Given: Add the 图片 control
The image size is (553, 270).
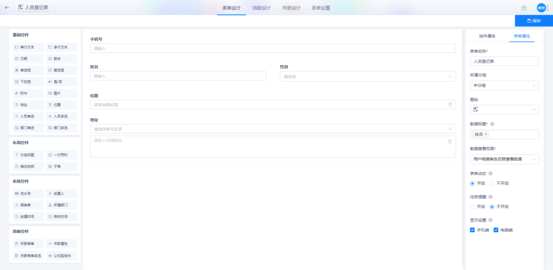Looking at the screenshot, I should 62,93.
